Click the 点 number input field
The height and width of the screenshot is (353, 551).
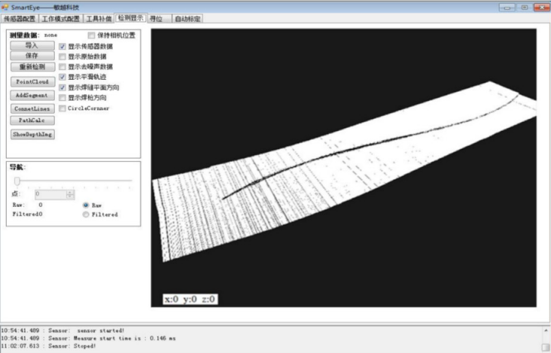[50, 194]
